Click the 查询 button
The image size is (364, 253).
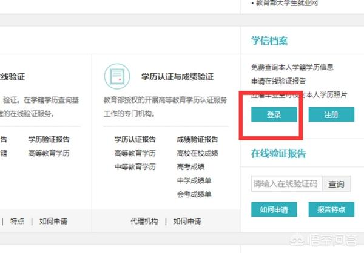[x=336, y=184]
